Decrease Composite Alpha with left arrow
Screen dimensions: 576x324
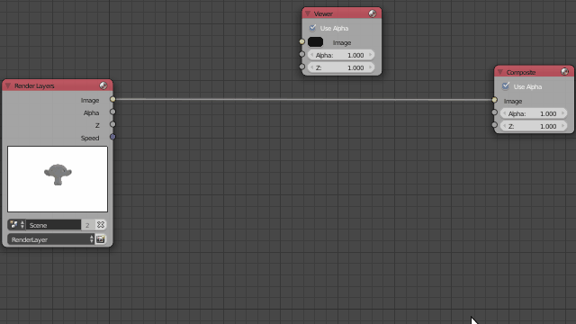504,113
